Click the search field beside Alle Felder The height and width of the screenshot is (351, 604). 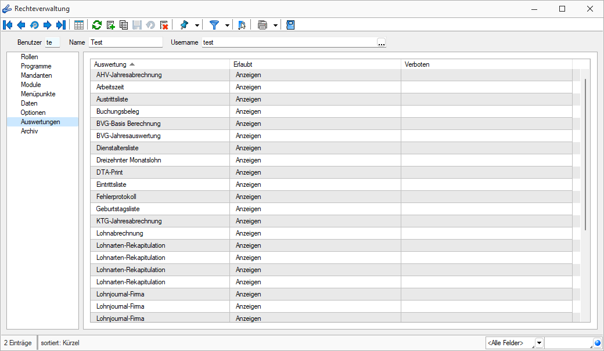[569, 342]
